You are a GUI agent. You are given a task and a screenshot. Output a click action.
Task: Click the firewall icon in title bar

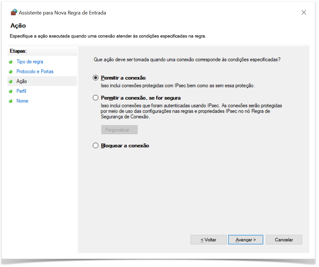[14, 12]
